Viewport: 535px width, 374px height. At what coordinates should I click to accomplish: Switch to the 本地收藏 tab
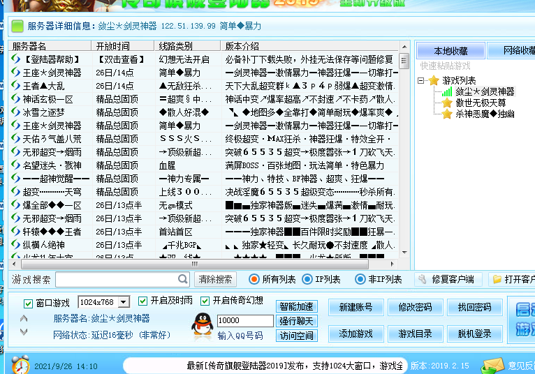click(x=450, y=51)
